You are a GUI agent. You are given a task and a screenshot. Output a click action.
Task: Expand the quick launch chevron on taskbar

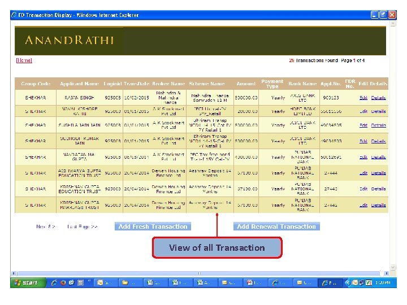[89, 281]
